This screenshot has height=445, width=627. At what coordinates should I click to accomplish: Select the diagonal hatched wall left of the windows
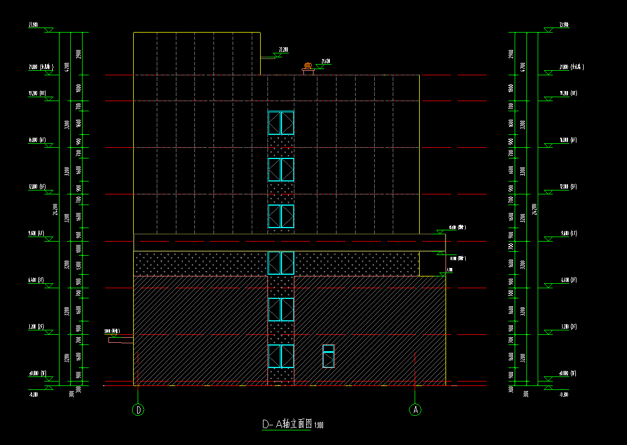click(x=200, y=330)
